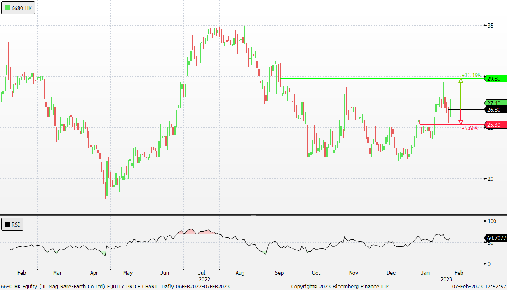Click the May month label
Viewport: 507px width, 290px height.
pyautogui.click(x=128, y=273)
